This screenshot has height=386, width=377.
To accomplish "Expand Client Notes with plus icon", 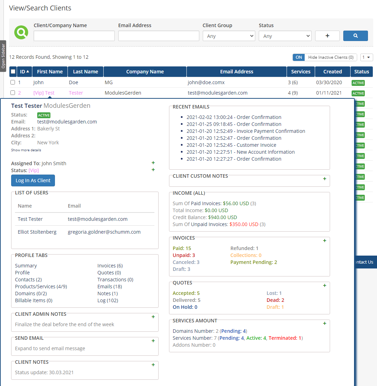I will click(153, 364).
